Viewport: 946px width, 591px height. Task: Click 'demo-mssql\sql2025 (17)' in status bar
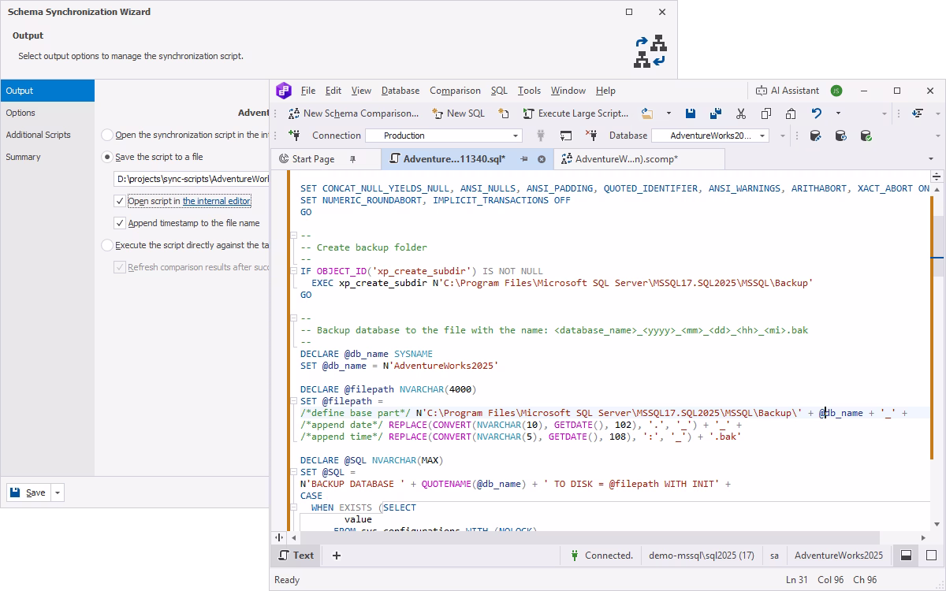[701, 556]
